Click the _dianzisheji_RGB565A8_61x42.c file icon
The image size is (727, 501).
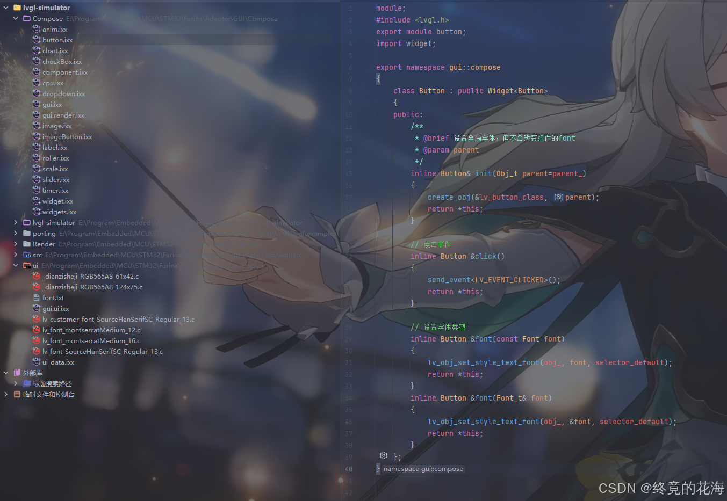click(37, 276)
